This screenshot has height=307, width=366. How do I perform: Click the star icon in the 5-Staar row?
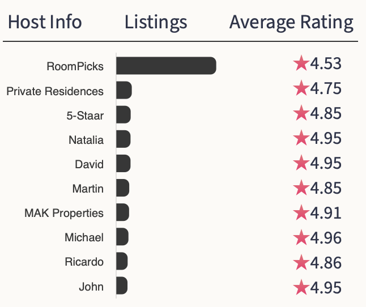[x=301, y=113]
